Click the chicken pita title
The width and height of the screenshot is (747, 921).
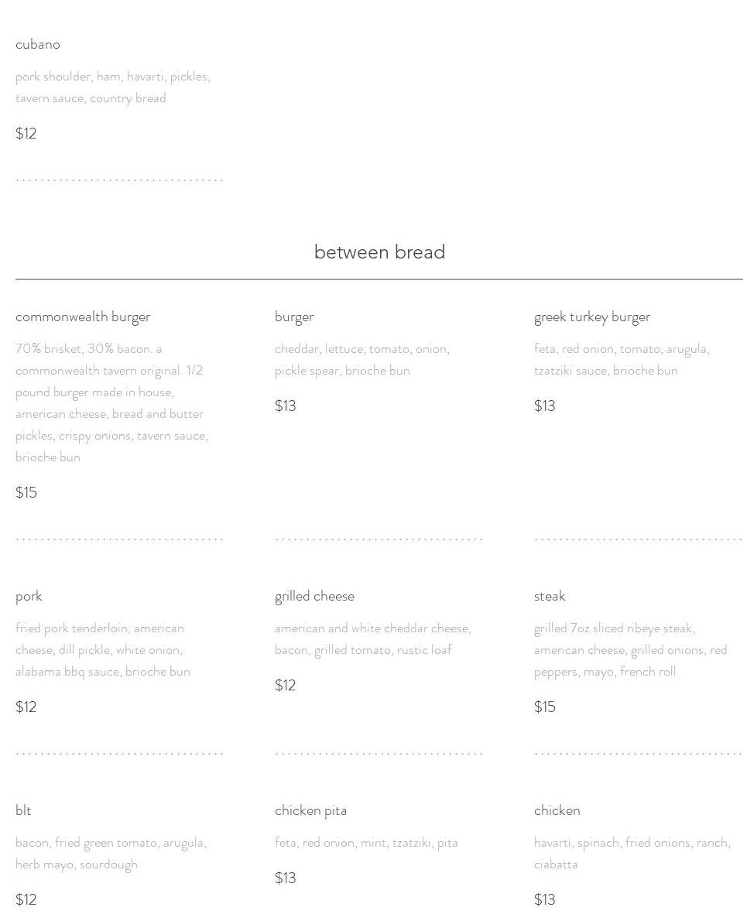pos(310,810)
